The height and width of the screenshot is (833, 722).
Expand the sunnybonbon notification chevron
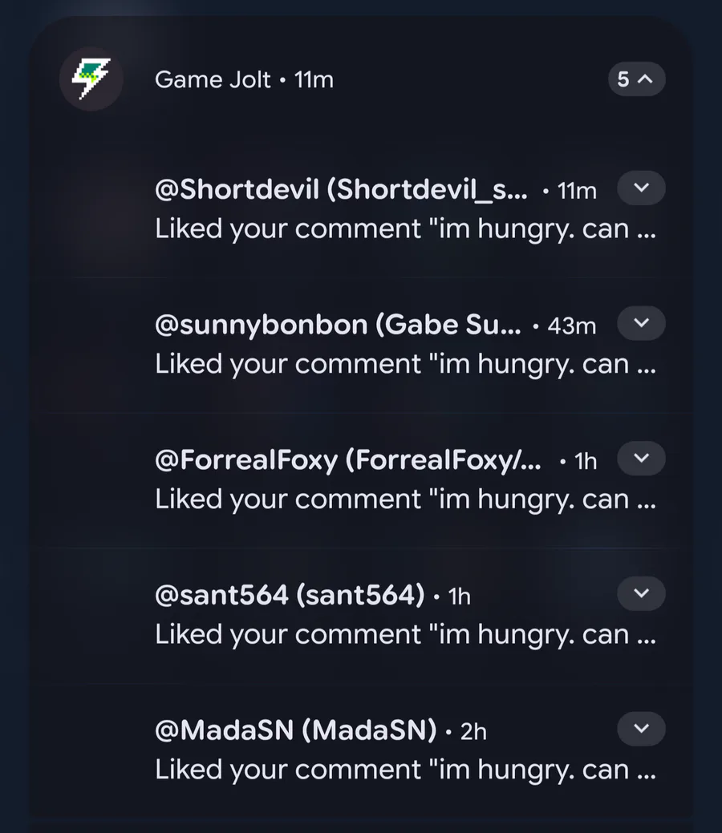click(641, 324)
